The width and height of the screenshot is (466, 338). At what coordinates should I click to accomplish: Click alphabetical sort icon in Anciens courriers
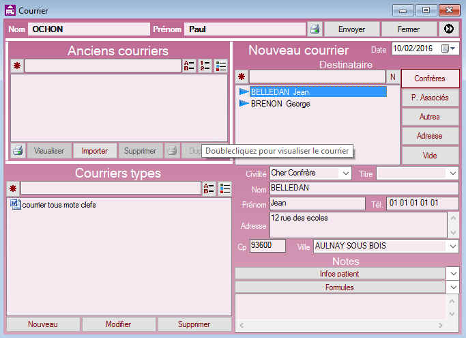(x=189, y=66)
